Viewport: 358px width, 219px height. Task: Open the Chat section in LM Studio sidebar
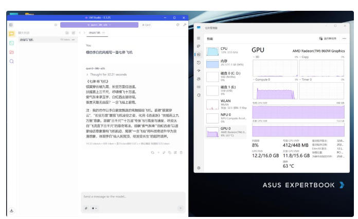pos(11,34)
